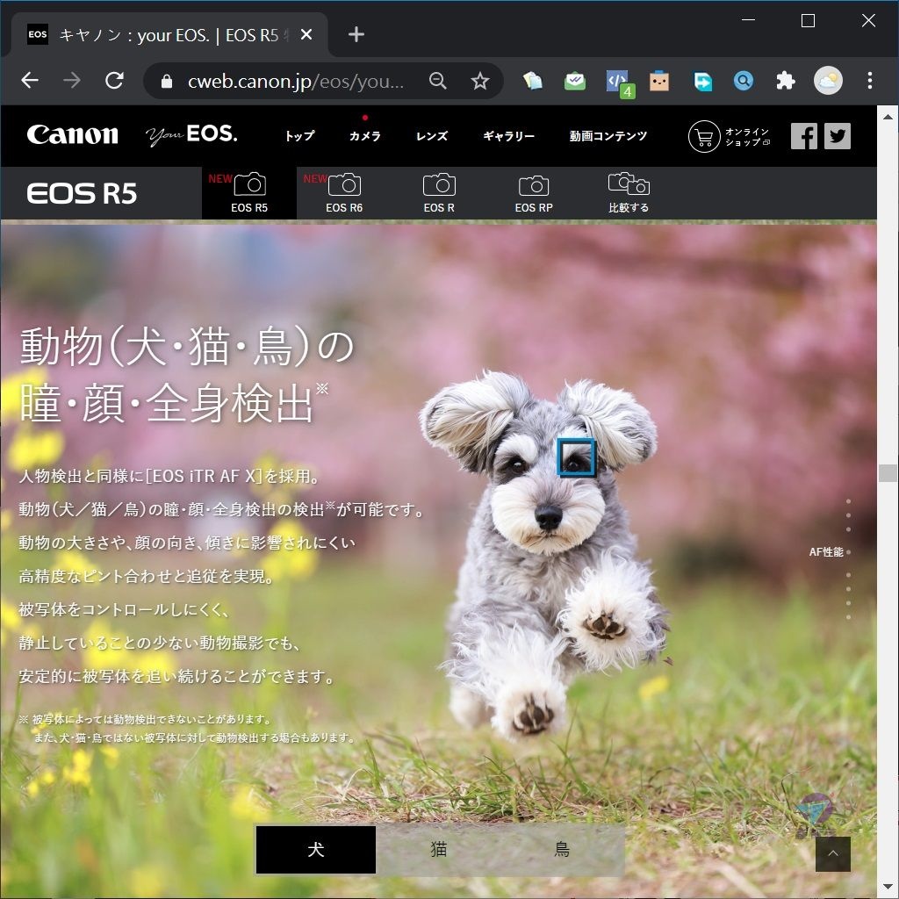
Task: Reload the Canon EOS R5 page
Action: pyautogui.click(x=115, y=80)
